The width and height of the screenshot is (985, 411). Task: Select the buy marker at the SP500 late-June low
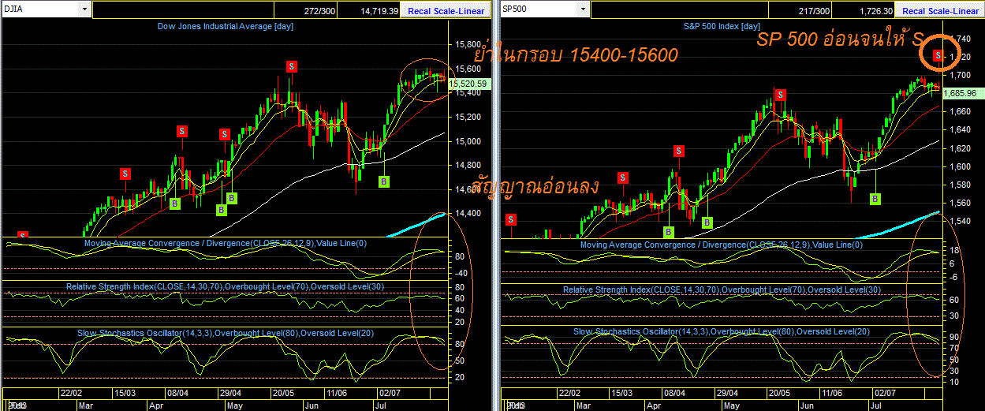pyautogui.click(x=875, y=198)
